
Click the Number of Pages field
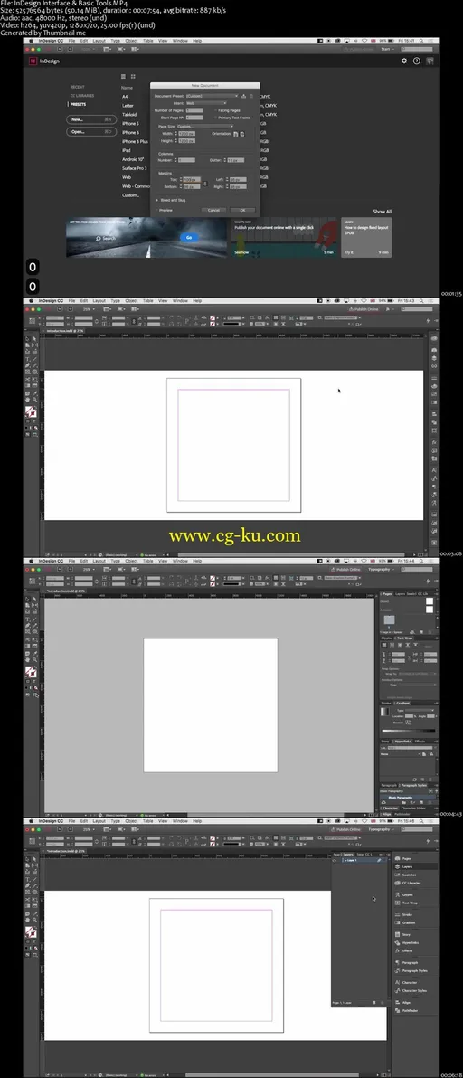tap(194, 110)
